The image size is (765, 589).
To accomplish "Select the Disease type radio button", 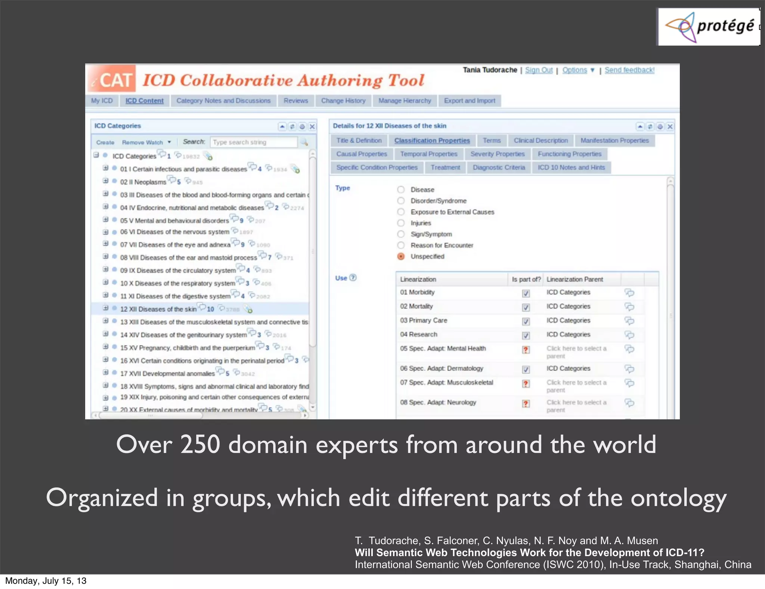I will point(401,189).
